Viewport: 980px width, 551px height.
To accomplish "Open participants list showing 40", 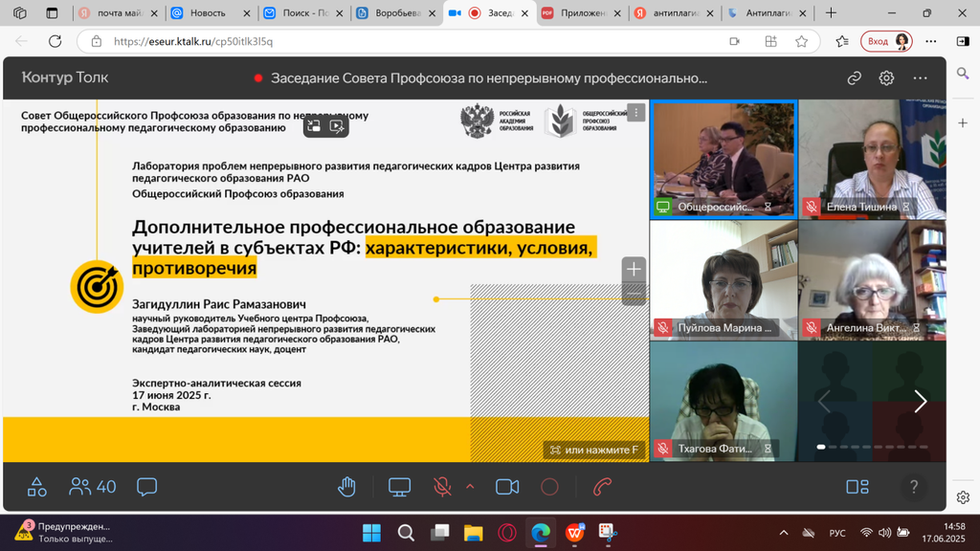I will pyautogui.click(x=93, y=487).
